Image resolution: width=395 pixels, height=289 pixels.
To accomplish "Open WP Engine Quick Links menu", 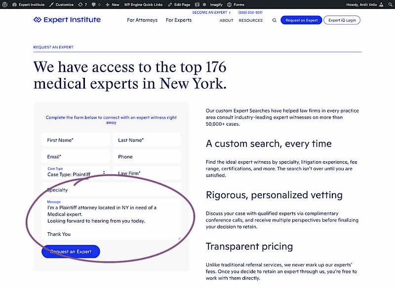I will pos(143,4).
